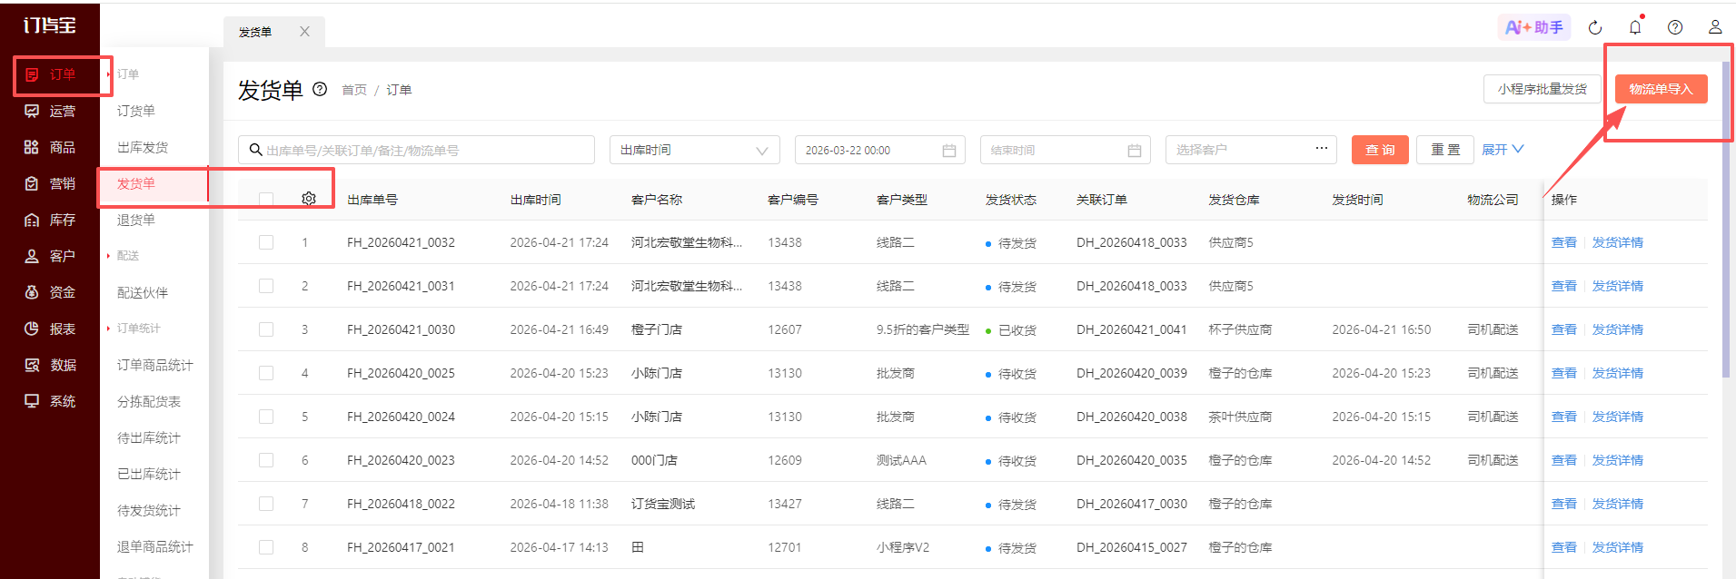
Task: Expand more filters with 展开
Action: 1503,150
